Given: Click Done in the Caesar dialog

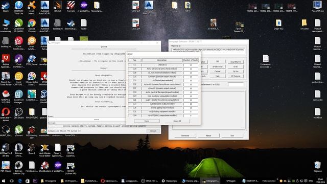Looking at the screenshot, I should tap(147, 121).
